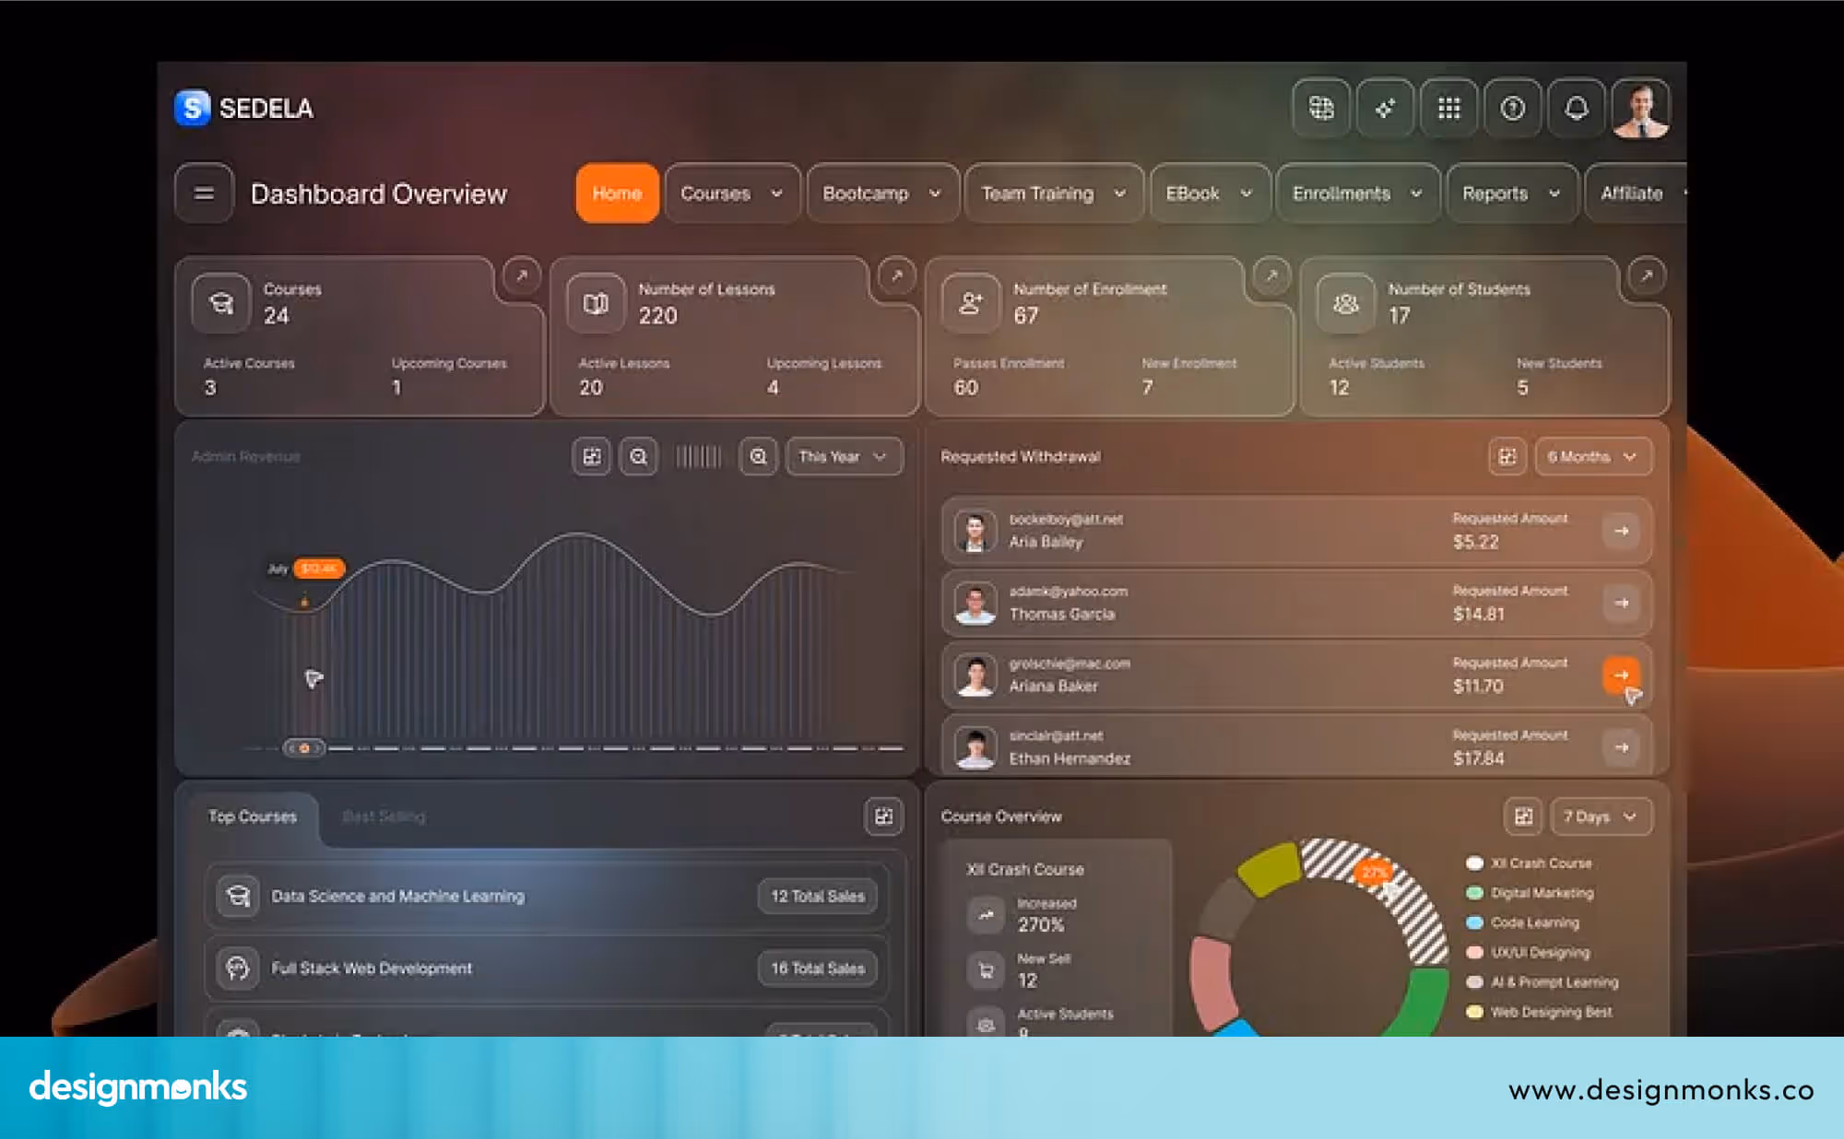
Task: Click the chart timeline slider handle
Action: click(x=304, y=748)
